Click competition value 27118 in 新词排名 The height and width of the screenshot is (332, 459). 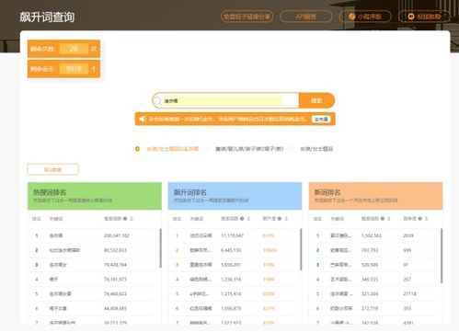tap(409, 293)
